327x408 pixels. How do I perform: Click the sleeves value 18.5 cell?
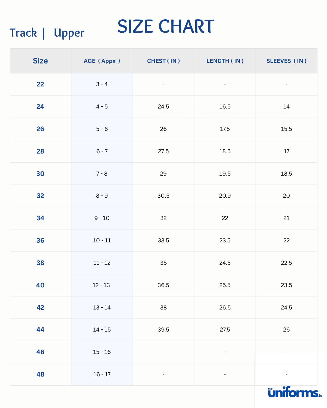(286, 174)
